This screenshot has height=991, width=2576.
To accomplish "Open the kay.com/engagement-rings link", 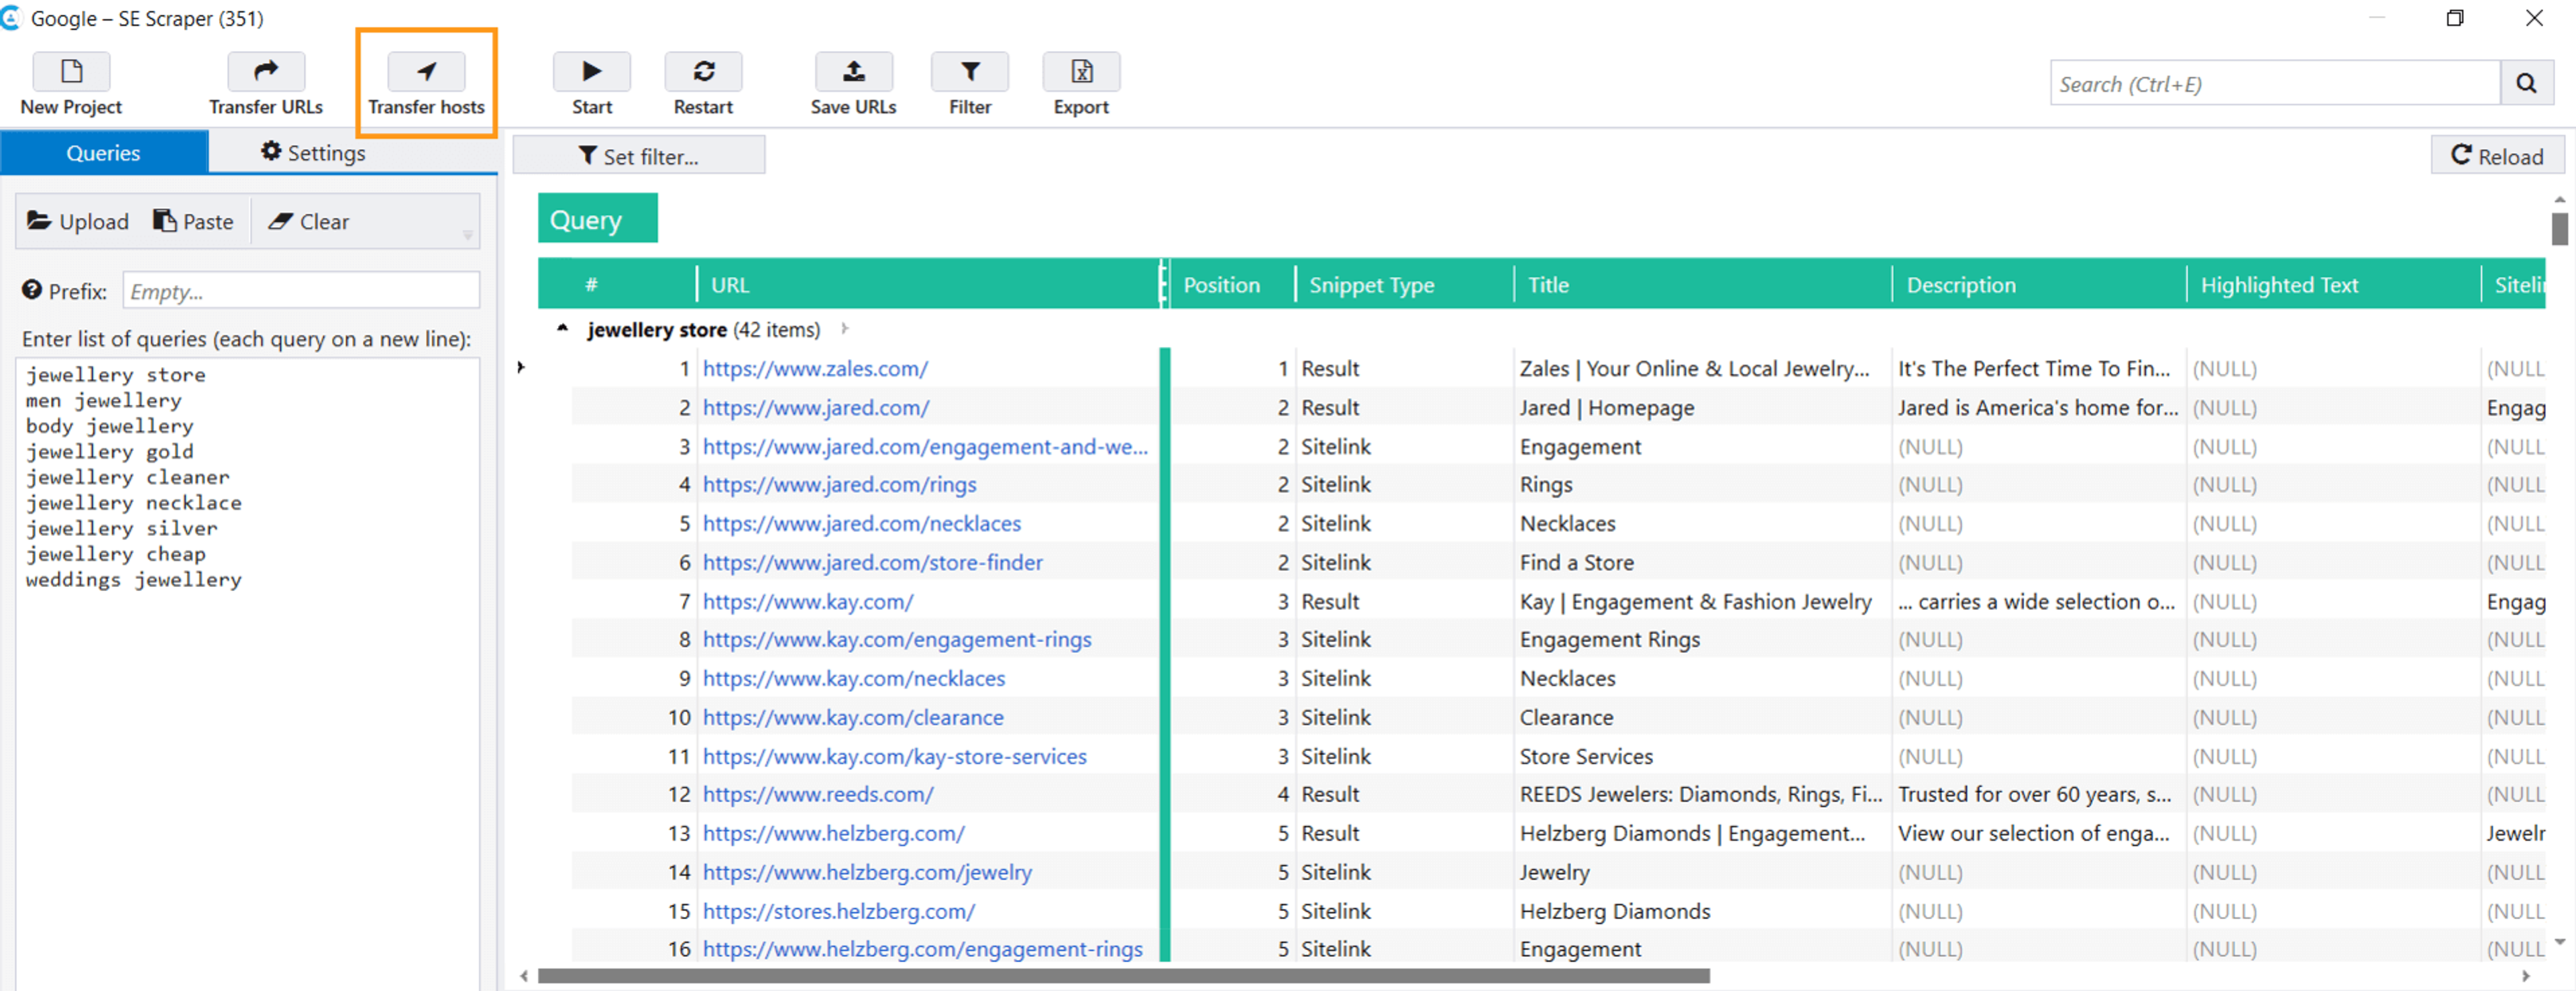I will click(897, 639).
